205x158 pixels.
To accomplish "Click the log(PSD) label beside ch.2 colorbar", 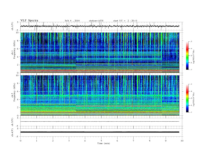I will pos(194,99).
